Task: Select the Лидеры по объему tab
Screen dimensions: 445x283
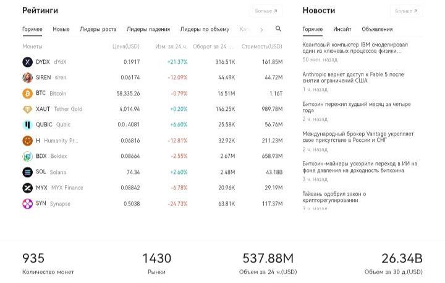Action: click(x=205, y=29)
